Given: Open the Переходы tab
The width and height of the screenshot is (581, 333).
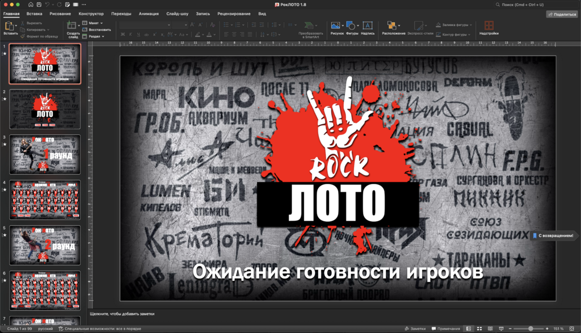Looking at the screenshot, I should coord(121,14).
